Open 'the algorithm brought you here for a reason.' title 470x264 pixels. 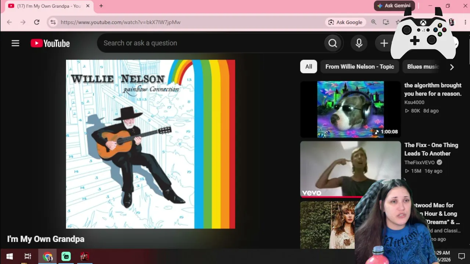pos(433,89)
